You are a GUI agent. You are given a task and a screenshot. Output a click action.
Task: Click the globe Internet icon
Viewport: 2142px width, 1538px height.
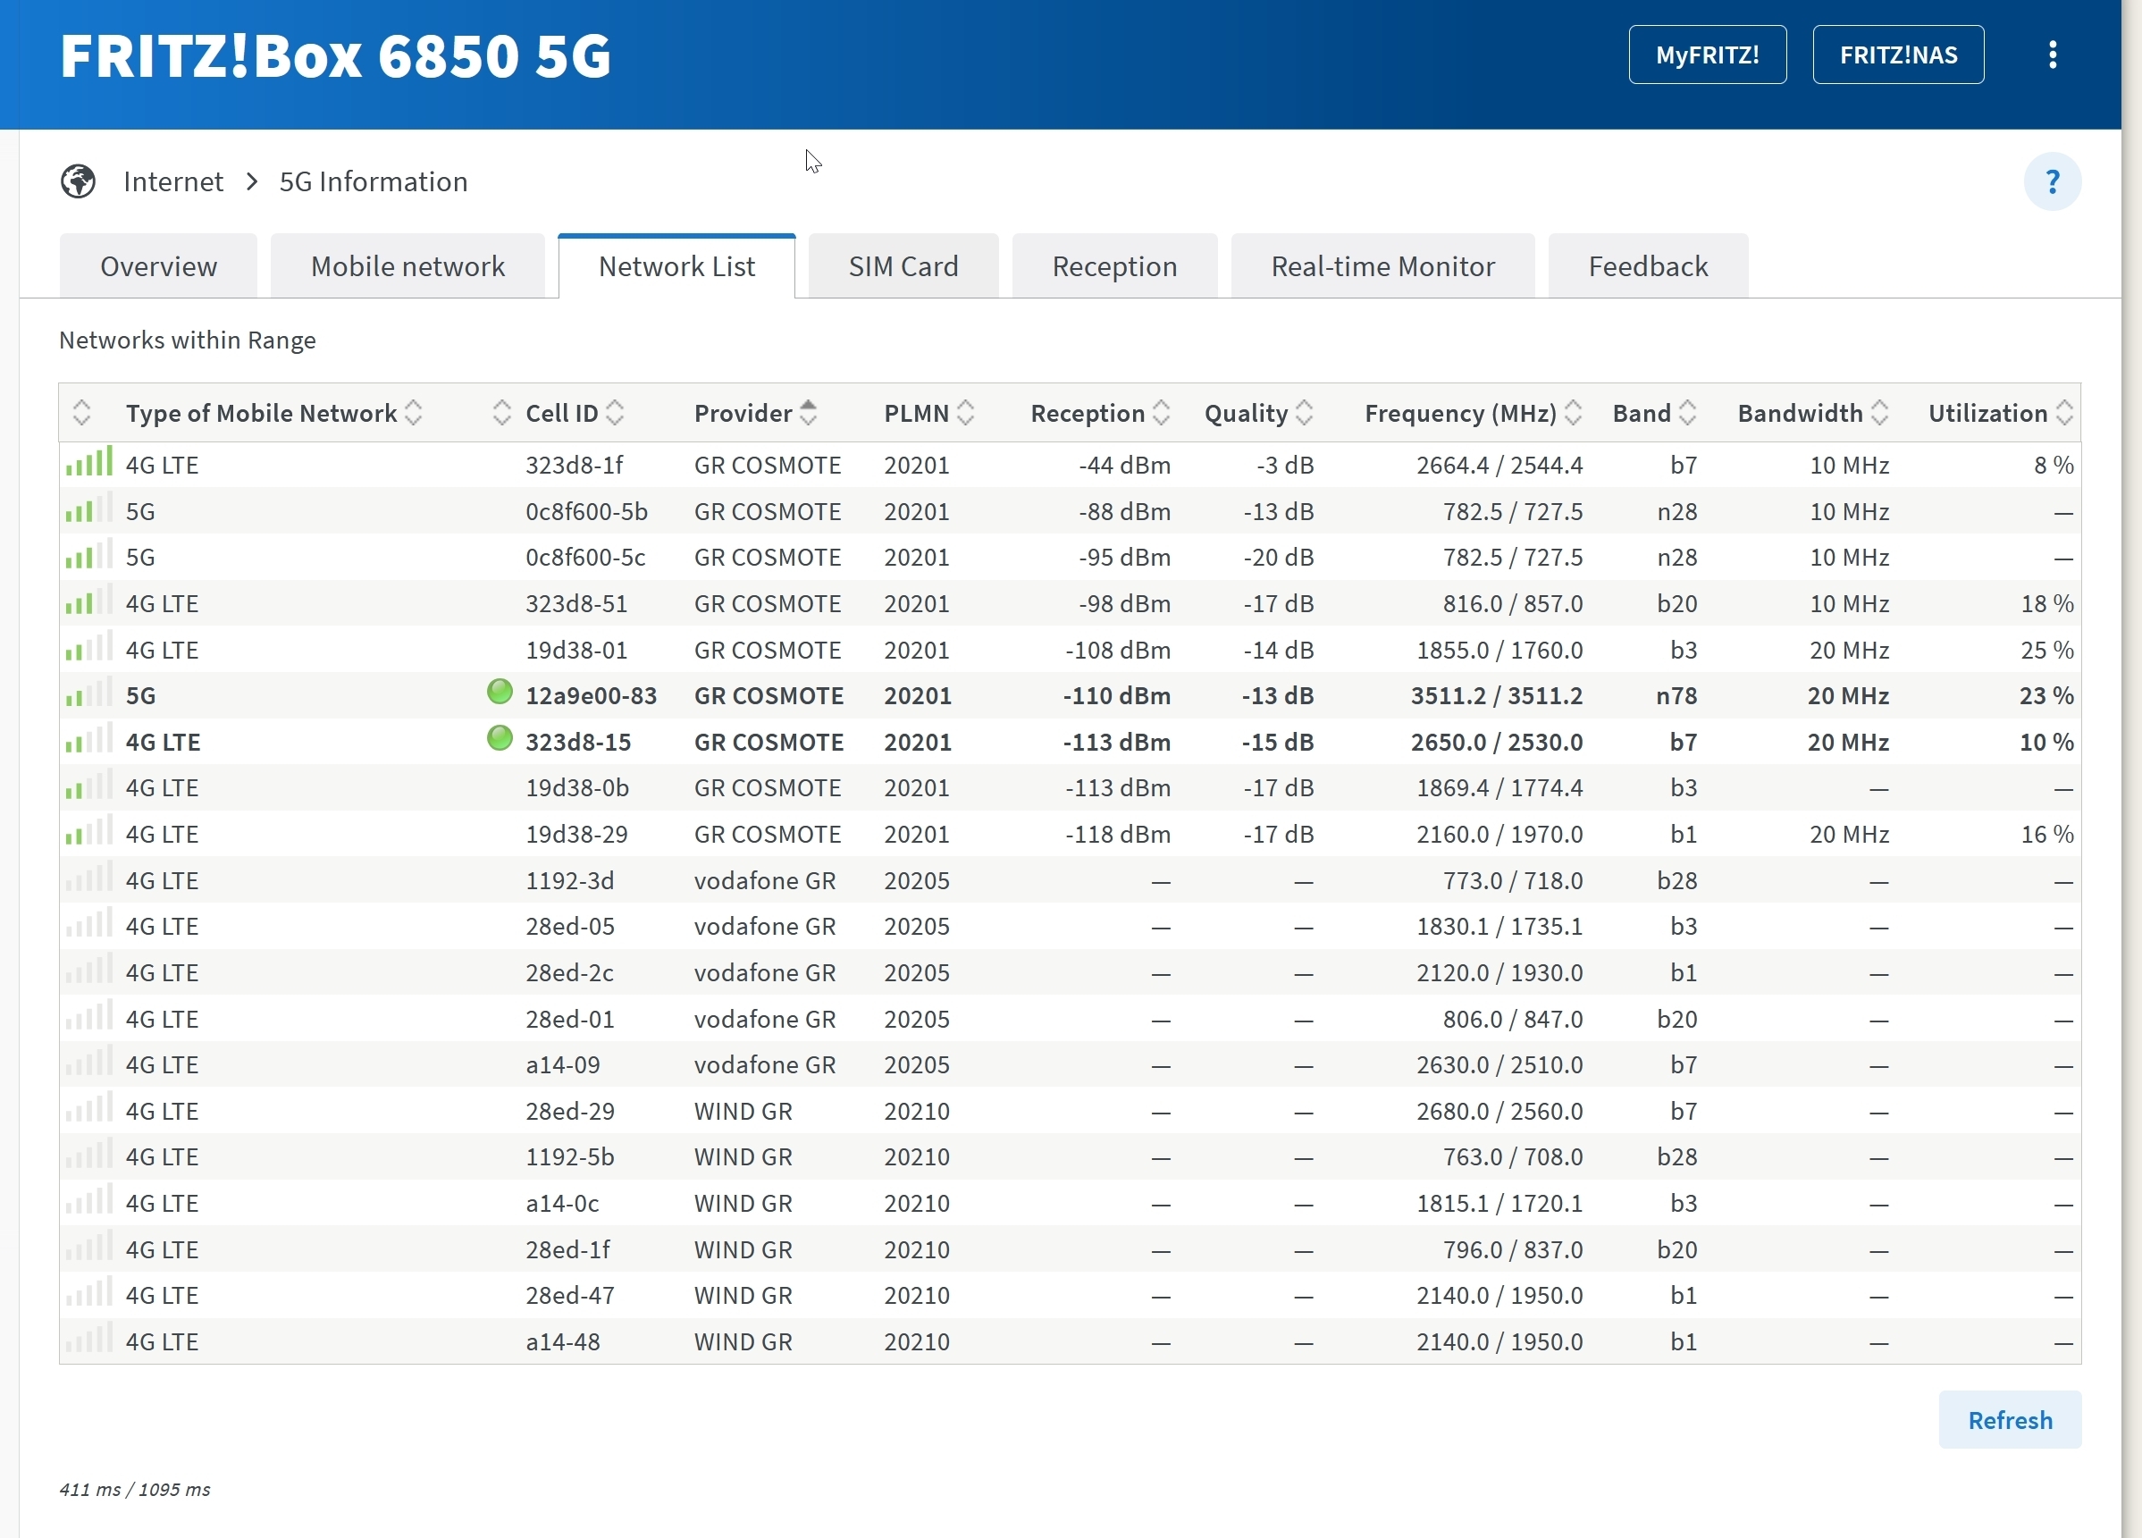pyautogui.click(x=79, y=181)
